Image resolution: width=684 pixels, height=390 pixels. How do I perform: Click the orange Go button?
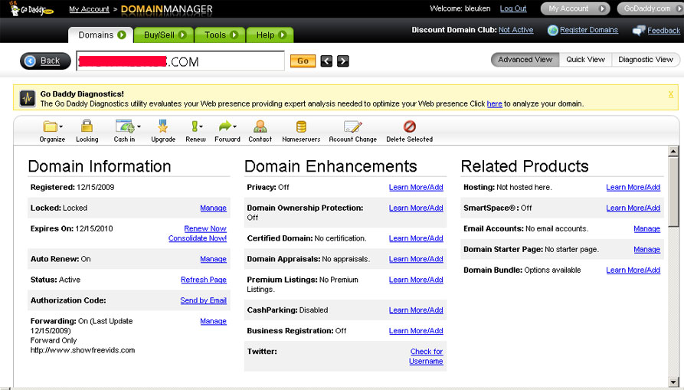point(303,61)
